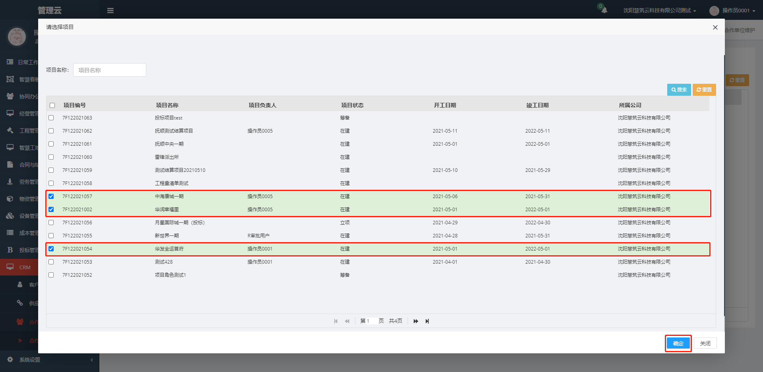Toggle the select-all header checkbox

pyautogui.click(x=52, y=105)
